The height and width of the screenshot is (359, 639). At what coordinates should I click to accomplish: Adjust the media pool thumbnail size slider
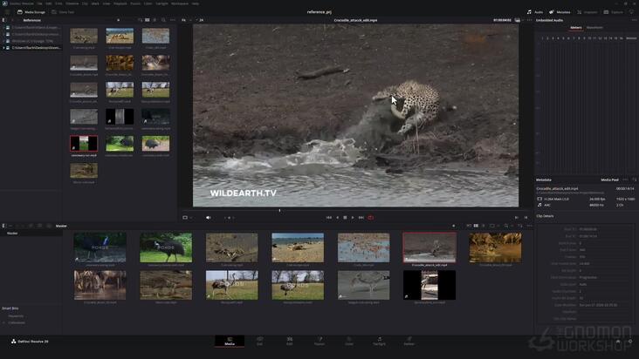[454, 226]
